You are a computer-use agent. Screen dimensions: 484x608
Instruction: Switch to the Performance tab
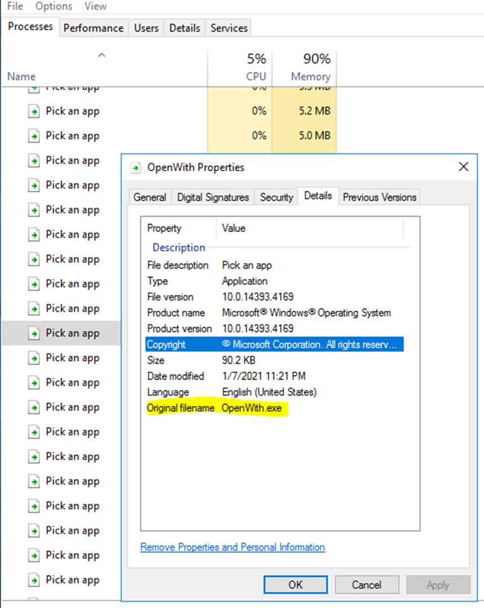click(94, 28)
